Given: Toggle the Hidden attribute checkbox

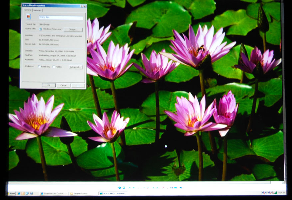Looking at the screenshot, I should coord(53,67).
